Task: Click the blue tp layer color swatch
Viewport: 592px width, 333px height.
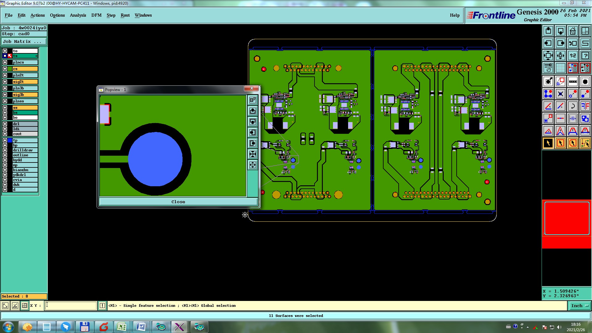Action: [x=10, y=140]
